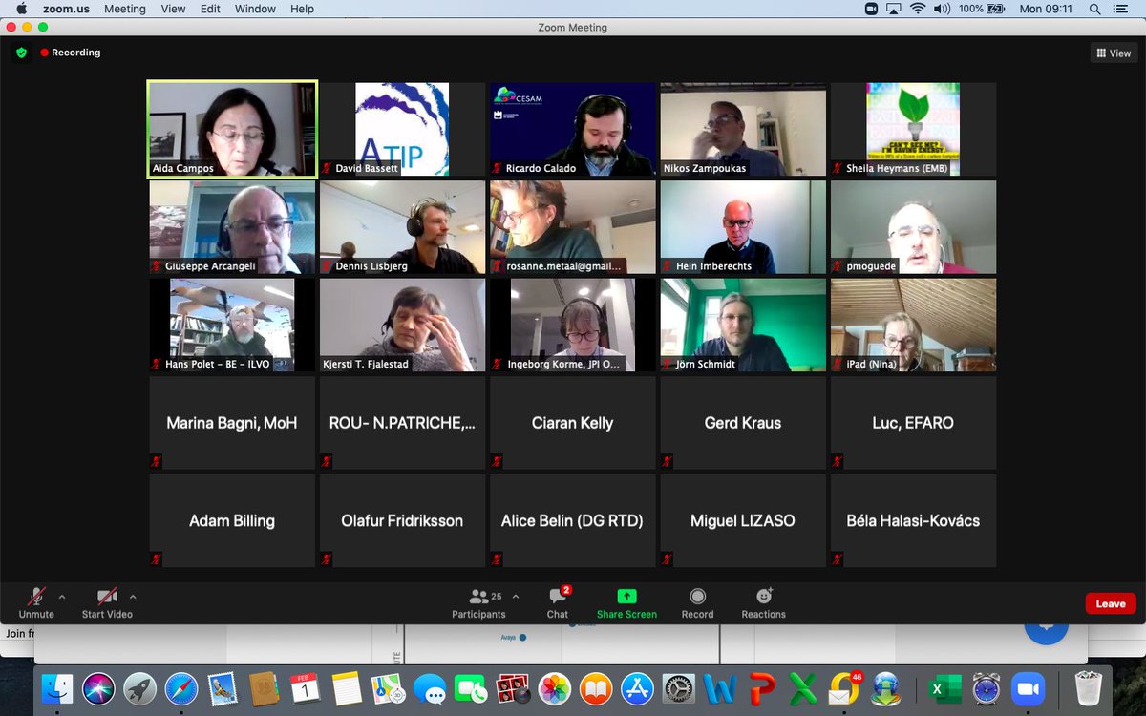Open the Help menu

pyautogui.click(x=302, y=9)
